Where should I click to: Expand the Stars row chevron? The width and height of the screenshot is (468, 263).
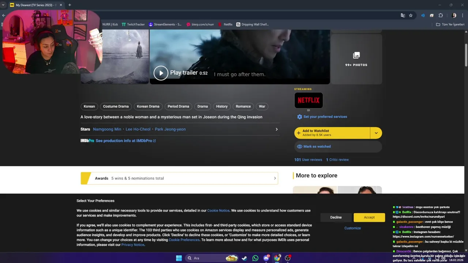pos(276,129)
